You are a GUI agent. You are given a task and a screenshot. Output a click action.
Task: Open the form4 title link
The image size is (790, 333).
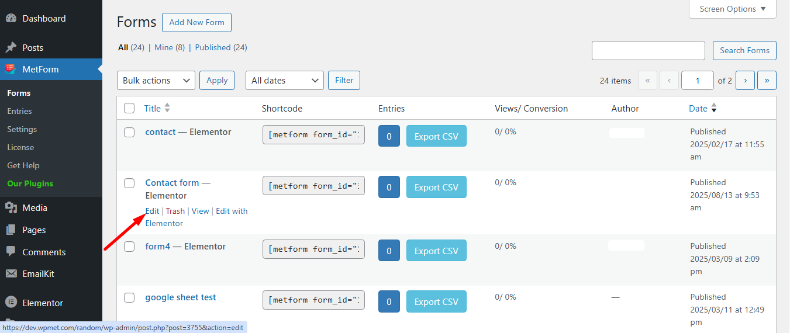click(x=157, y=247)
